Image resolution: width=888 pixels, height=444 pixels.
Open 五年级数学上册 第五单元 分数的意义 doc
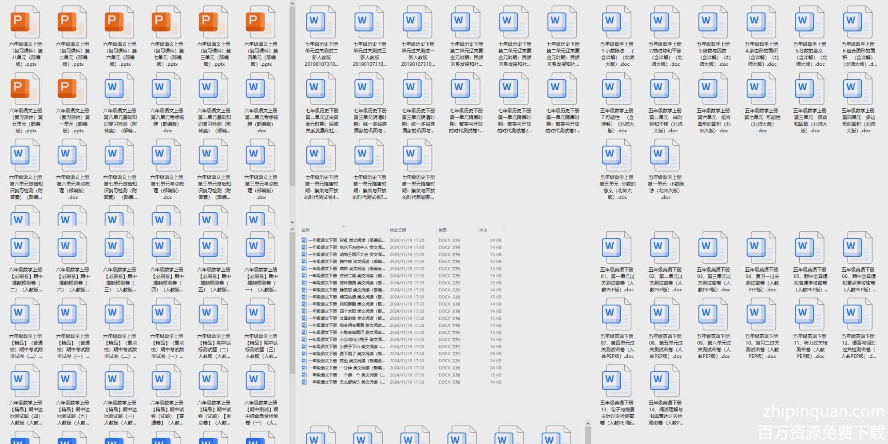617,155
